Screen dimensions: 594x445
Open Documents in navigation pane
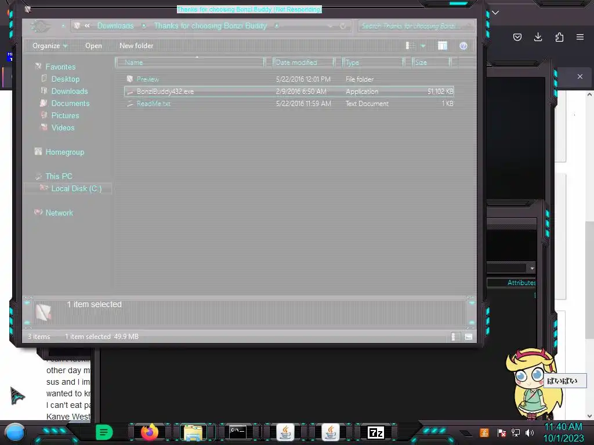coord(70,103)
